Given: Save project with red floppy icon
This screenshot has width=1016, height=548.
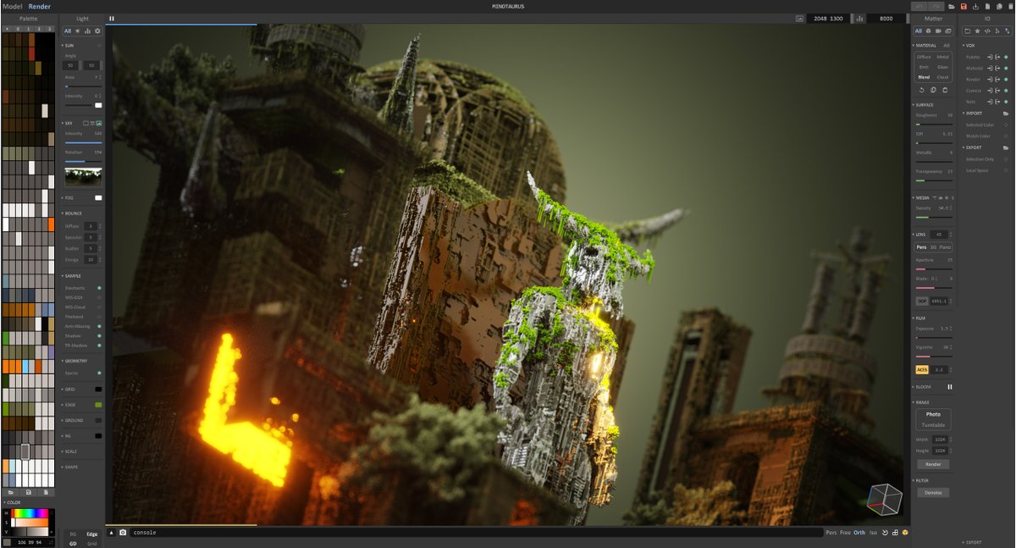Looking at the screenshot, I should [964, 6].
